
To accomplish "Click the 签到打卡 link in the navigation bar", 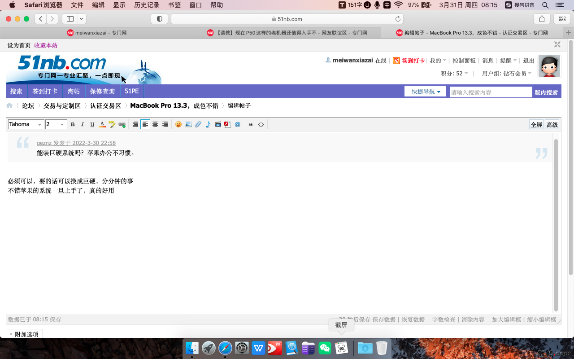I will 45,92.
